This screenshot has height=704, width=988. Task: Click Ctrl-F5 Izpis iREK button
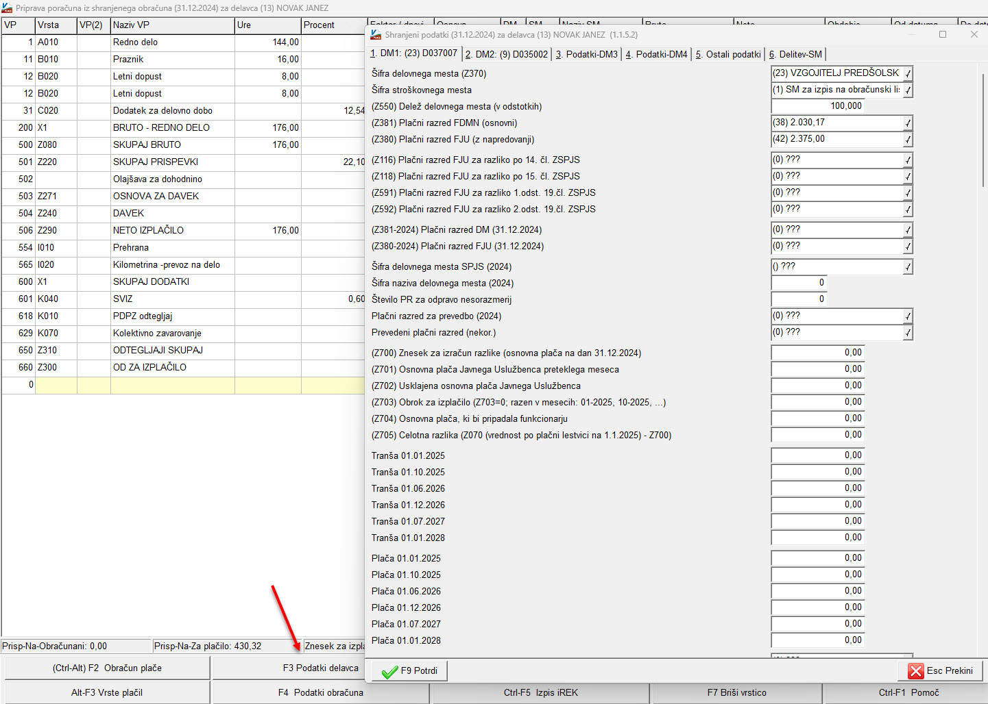click(x=541, y=692)
